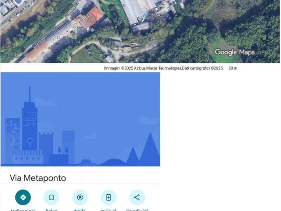Click the Dati cartografici ©2025 text

click(202, 68)
